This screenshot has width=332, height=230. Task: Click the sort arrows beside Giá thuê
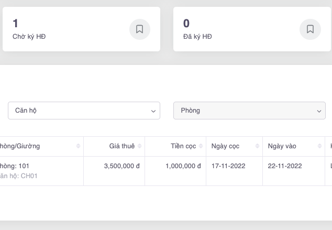point(139,146)
